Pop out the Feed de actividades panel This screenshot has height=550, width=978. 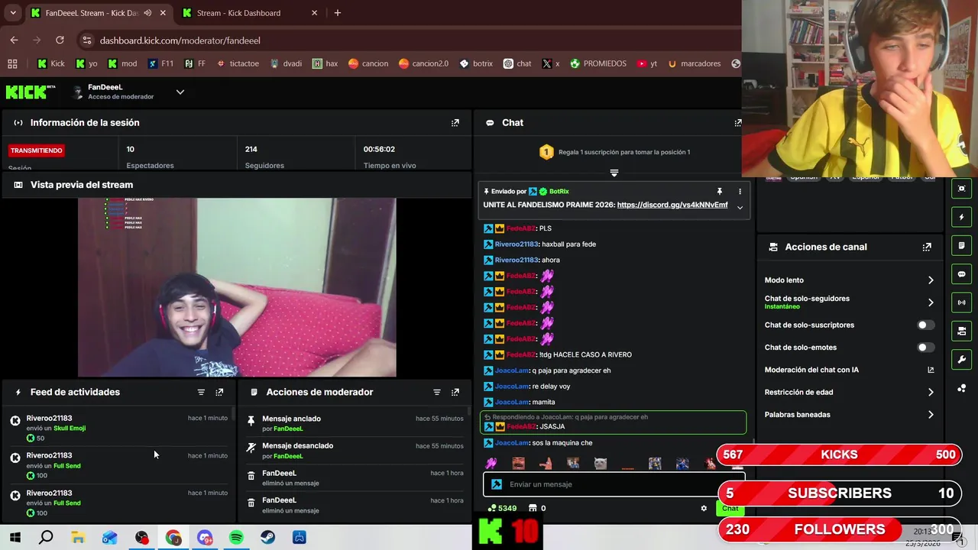[219, 392]
